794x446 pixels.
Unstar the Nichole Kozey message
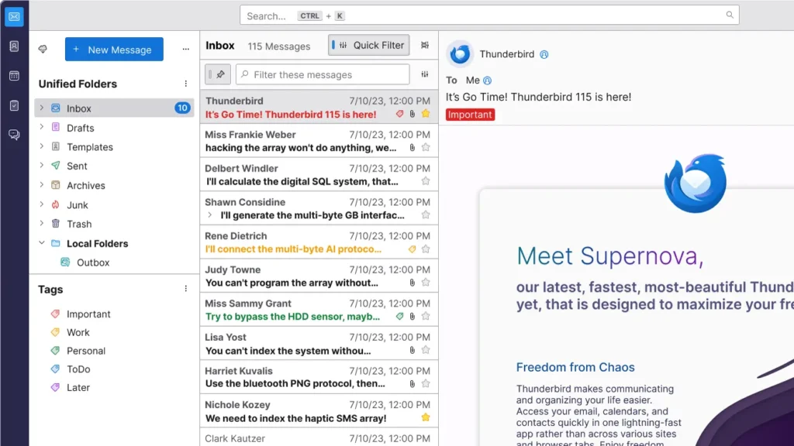(426, 417)
